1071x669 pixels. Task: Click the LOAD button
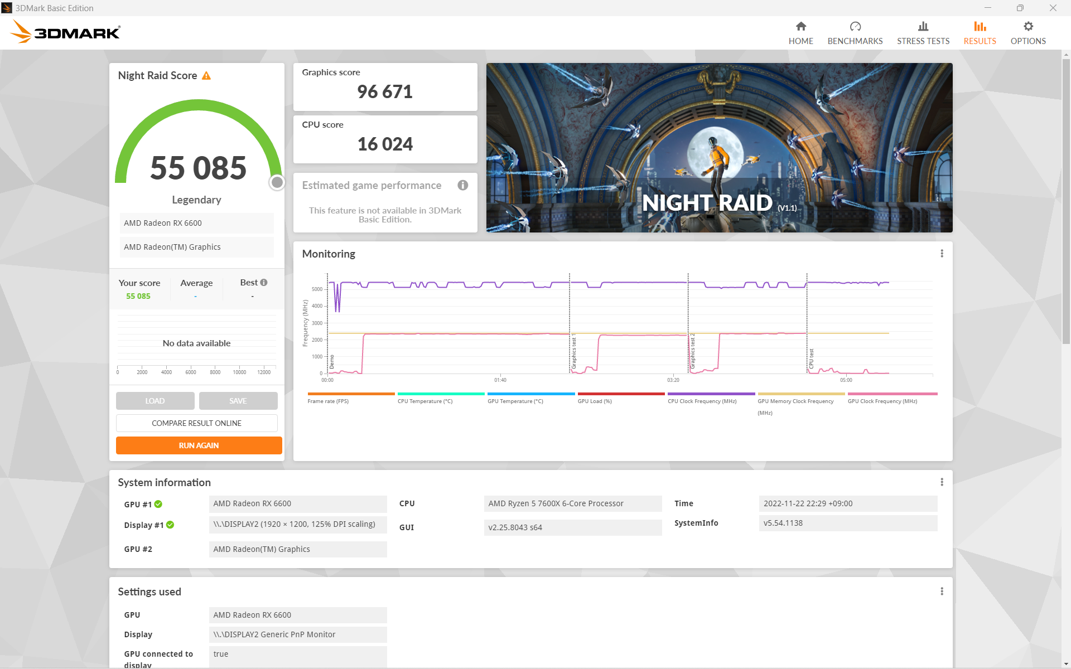[155, 401]
